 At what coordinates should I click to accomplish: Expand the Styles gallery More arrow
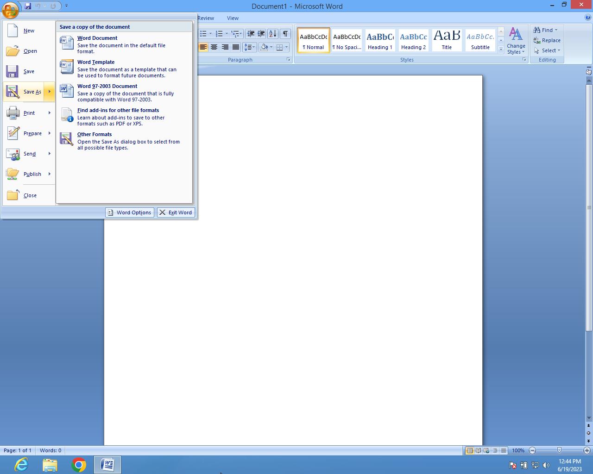tap(501, 49)
